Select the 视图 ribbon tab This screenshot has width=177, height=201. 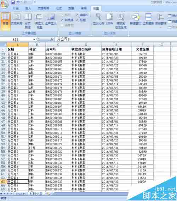(x=96, y=8)
